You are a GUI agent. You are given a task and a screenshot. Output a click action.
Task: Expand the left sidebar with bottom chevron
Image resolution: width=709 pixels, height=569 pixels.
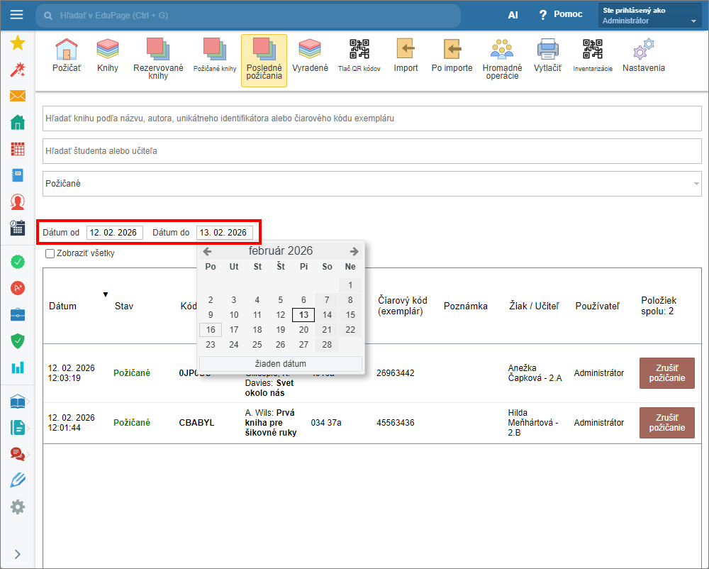pos(18,554)
